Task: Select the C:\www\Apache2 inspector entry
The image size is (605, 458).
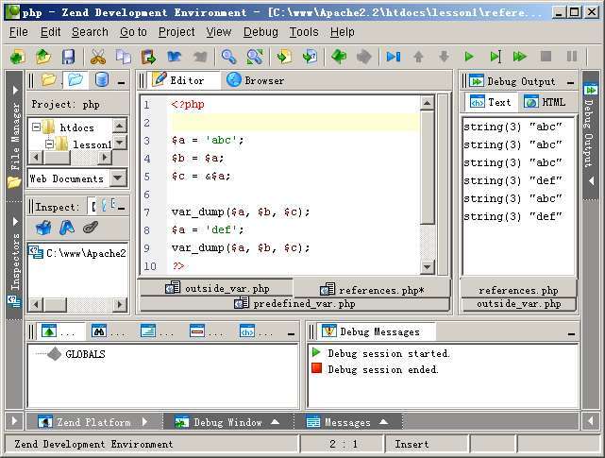Action: [x=77, y=253]
